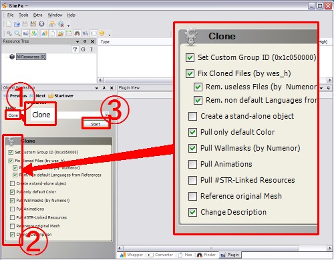Click the blank document toolbar icon
The height and width of the screenshot is (260, 334).
[53, 33]
